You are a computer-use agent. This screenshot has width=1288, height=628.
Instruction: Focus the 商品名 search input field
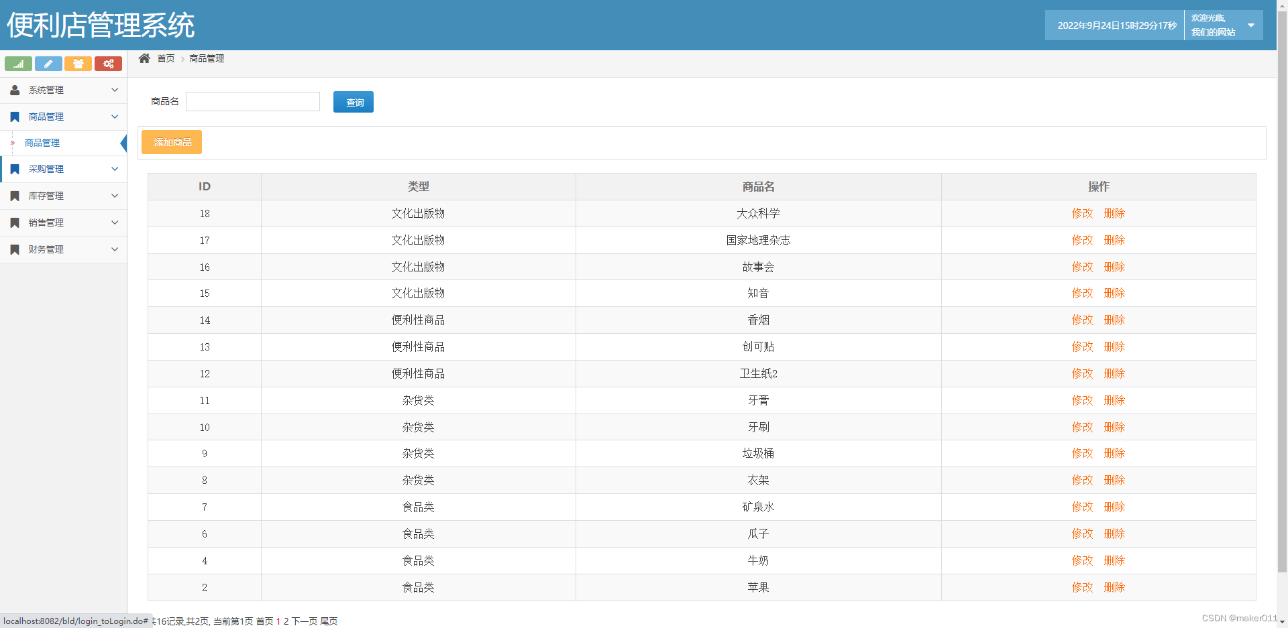pyautogui.click(x=253, y=101)
